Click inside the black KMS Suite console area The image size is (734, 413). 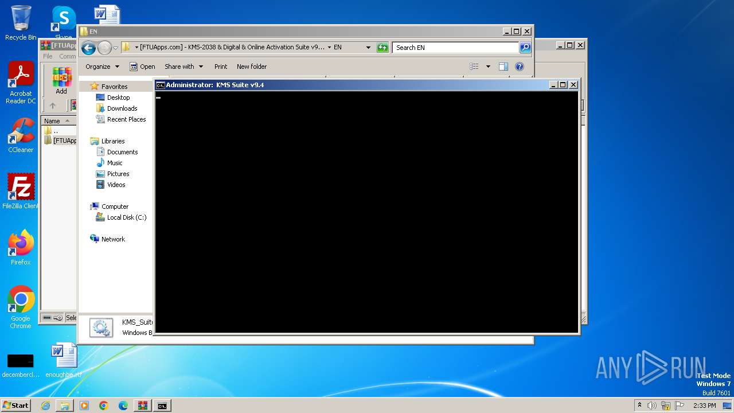tap(366, 211)
